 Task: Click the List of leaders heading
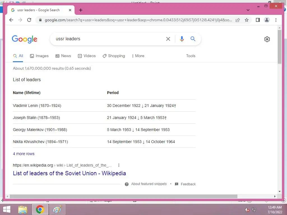point(27,80)
